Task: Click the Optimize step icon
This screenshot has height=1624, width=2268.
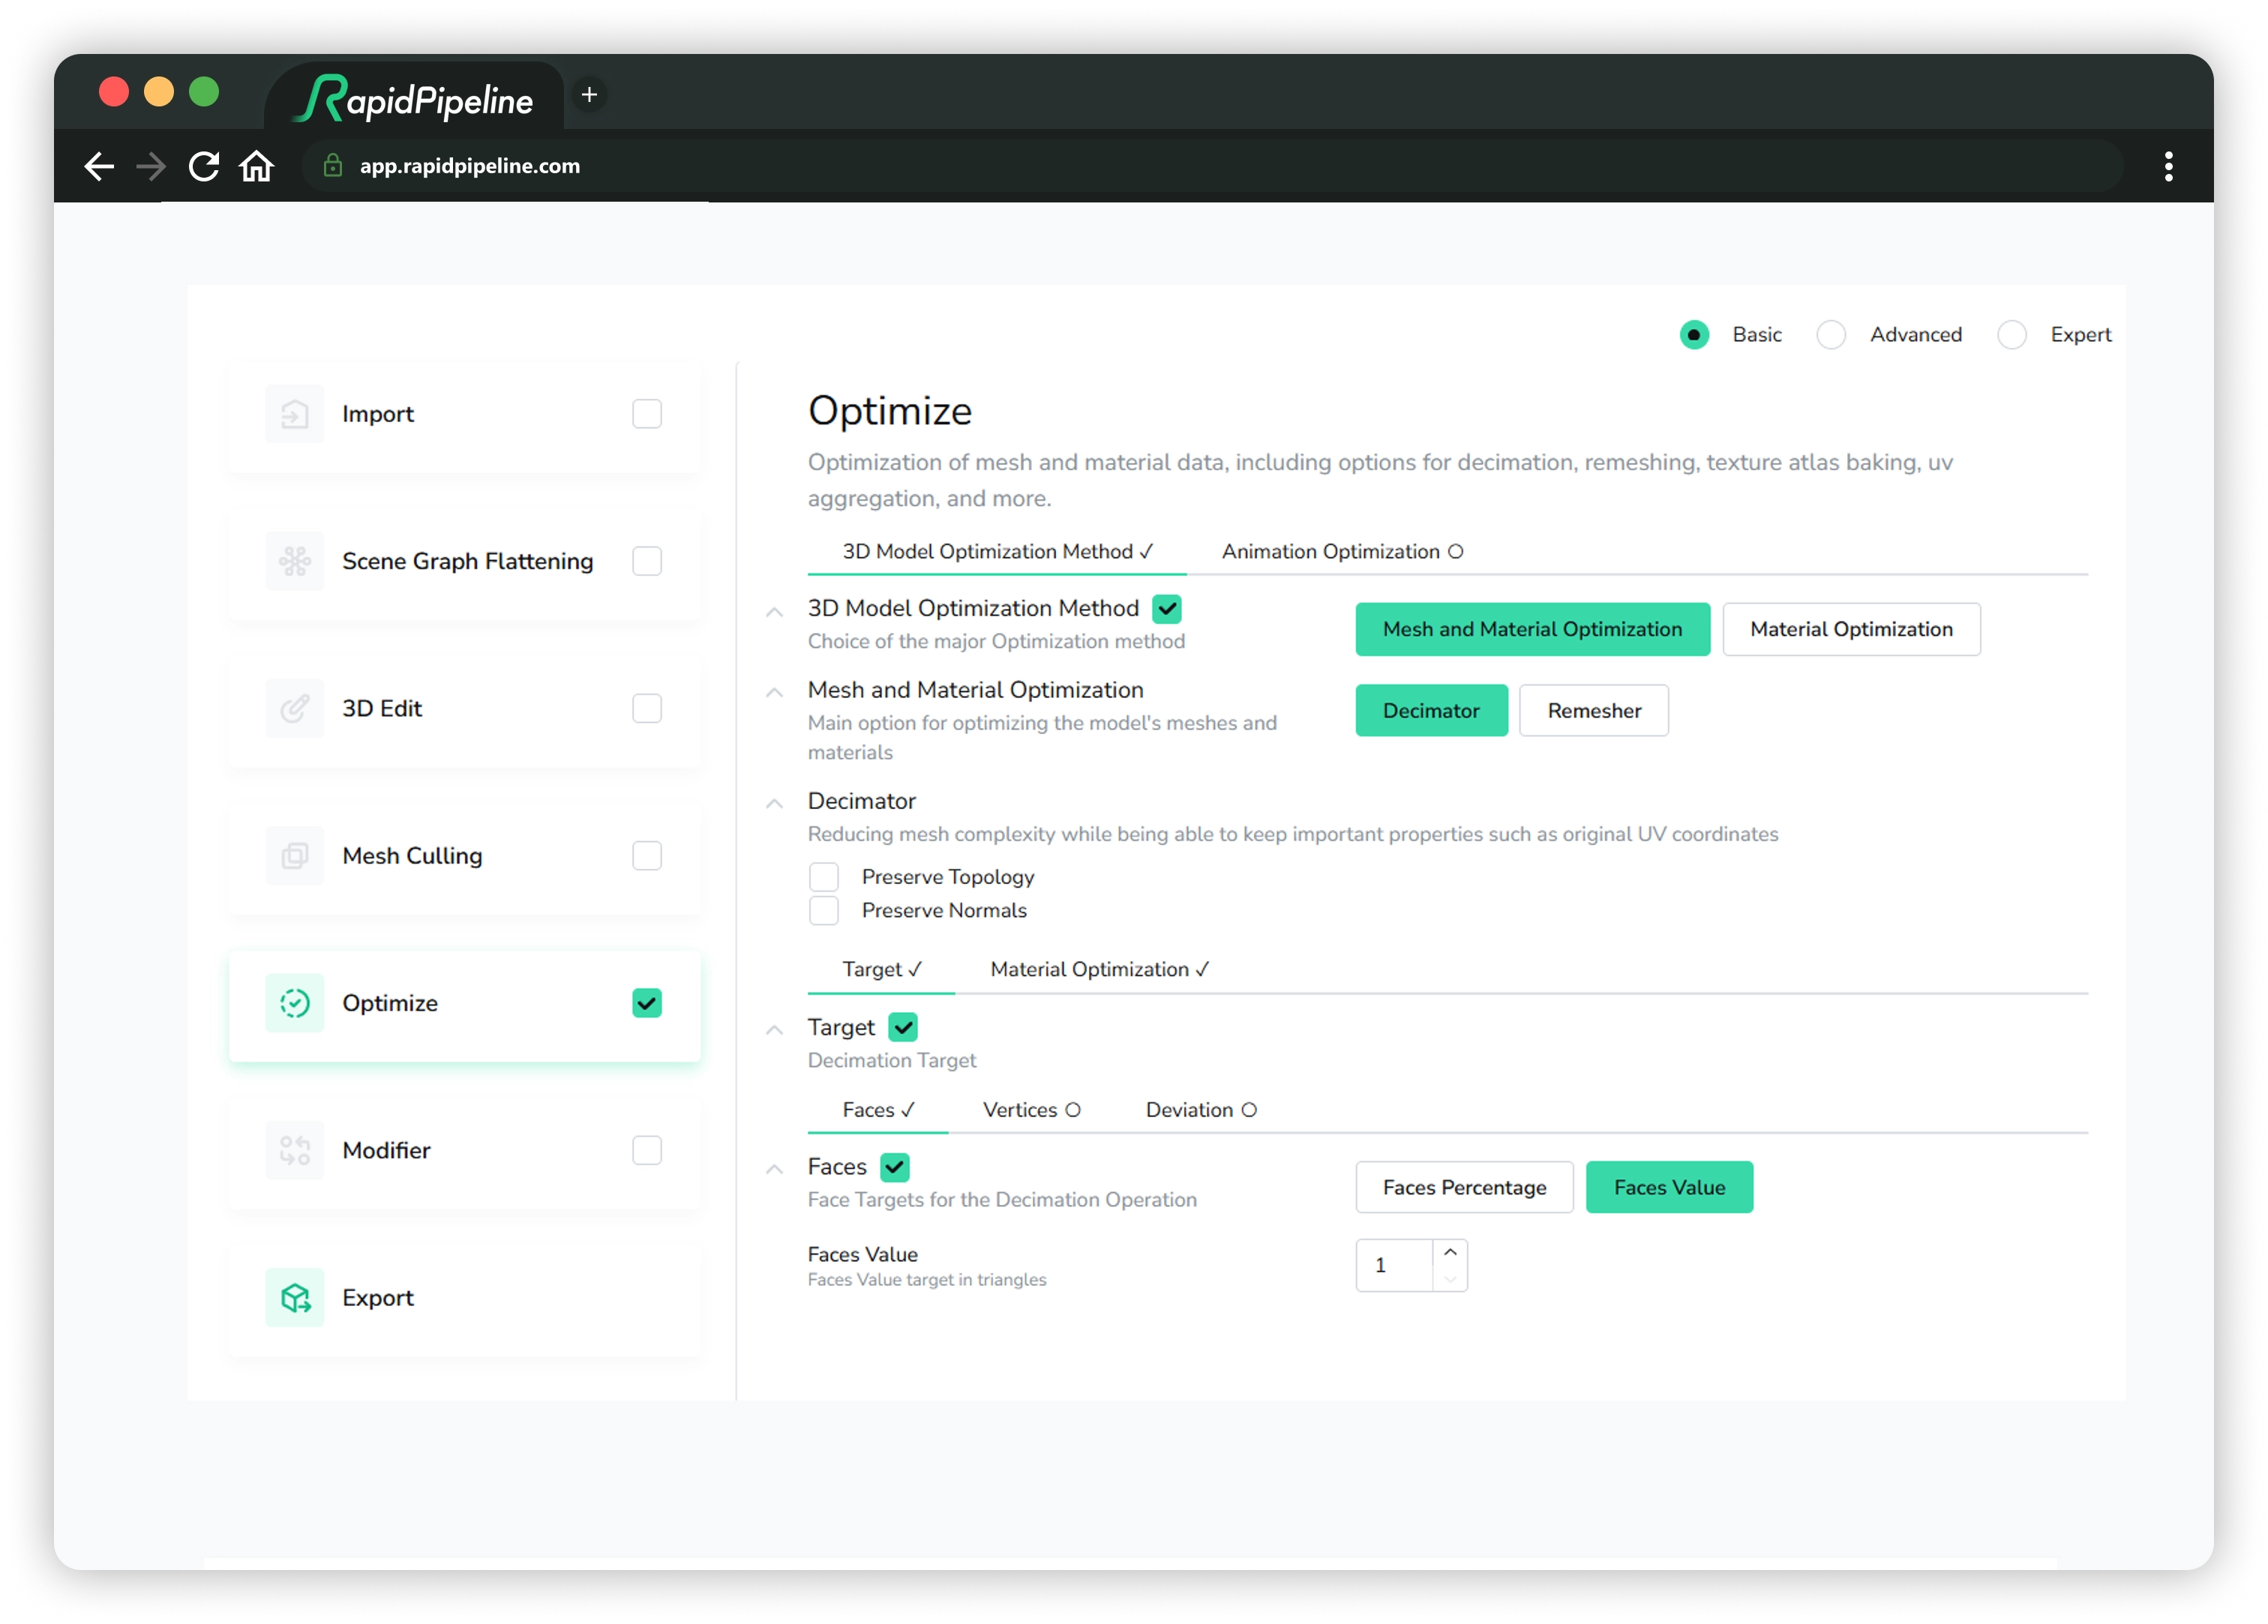Action: [x=294, y=1003]
